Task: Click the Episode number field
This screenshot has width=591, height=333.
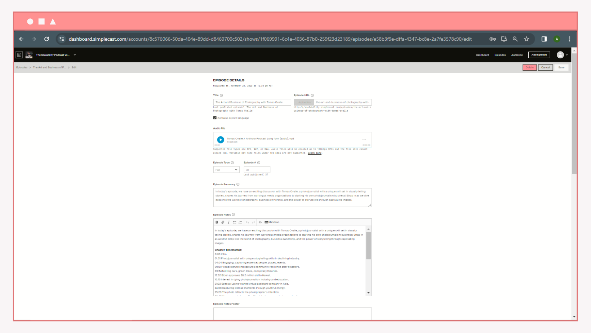Action: point(257,170)
